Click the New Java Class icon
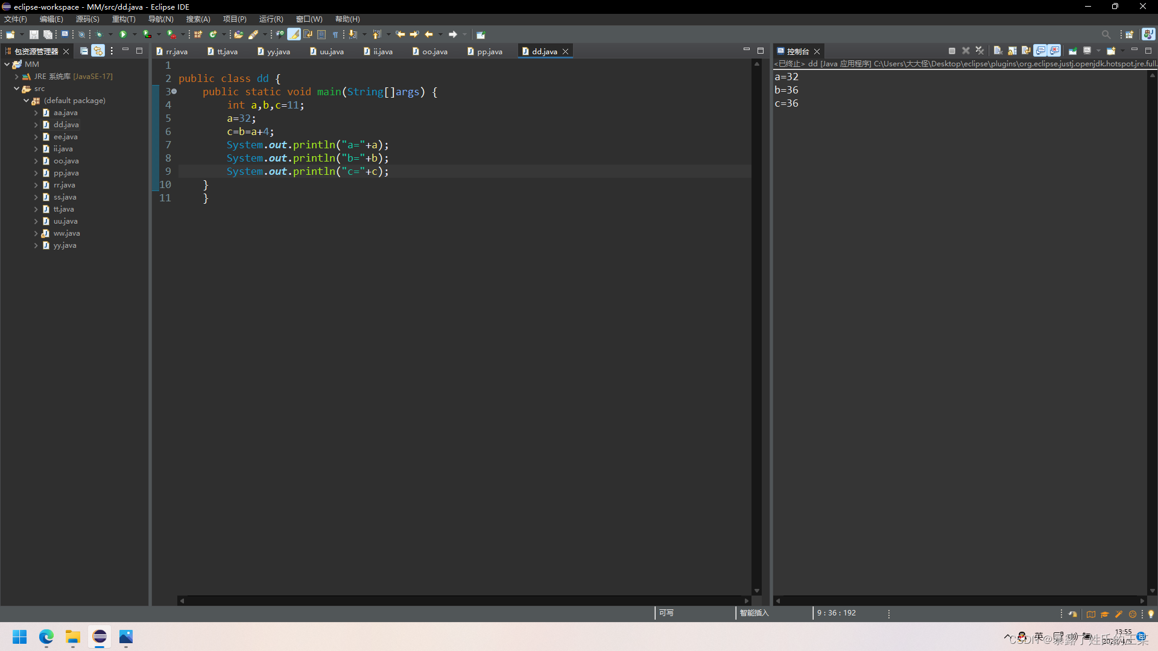 [x=213, y=34]
